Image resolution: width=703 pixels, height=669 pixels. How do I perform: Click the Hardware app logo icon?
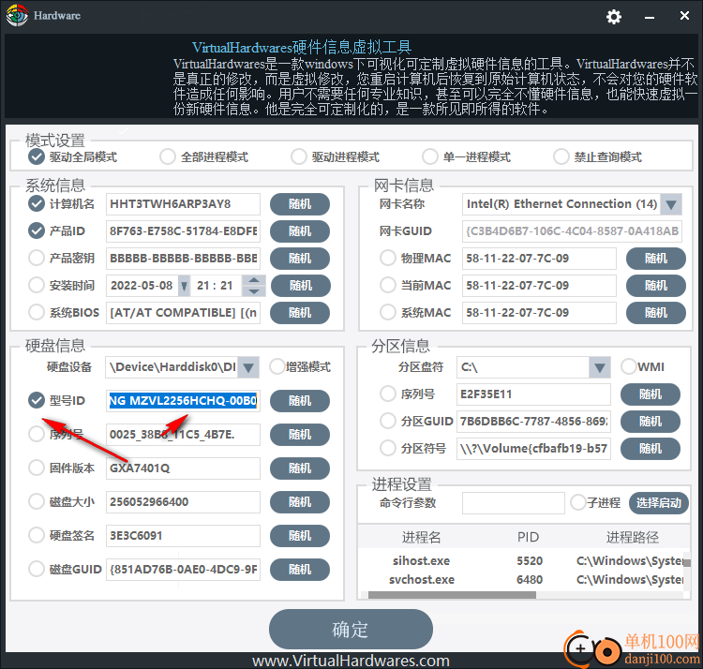click(17, 15)
